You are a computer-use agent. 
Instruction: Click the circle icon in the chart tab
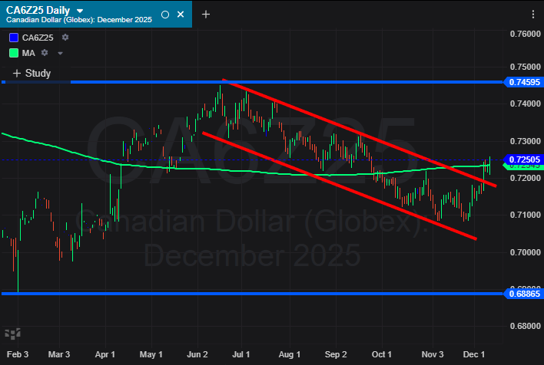coord(165,15)
